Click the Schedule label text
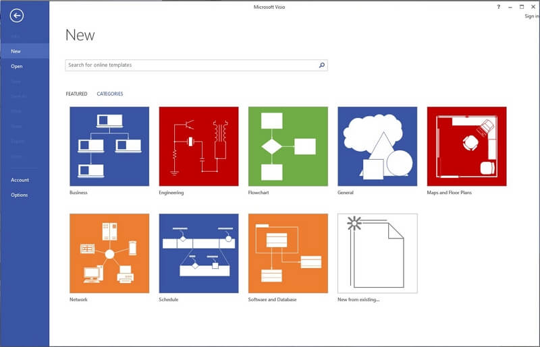The image size is (540, 347). click(x=168, y=300)
